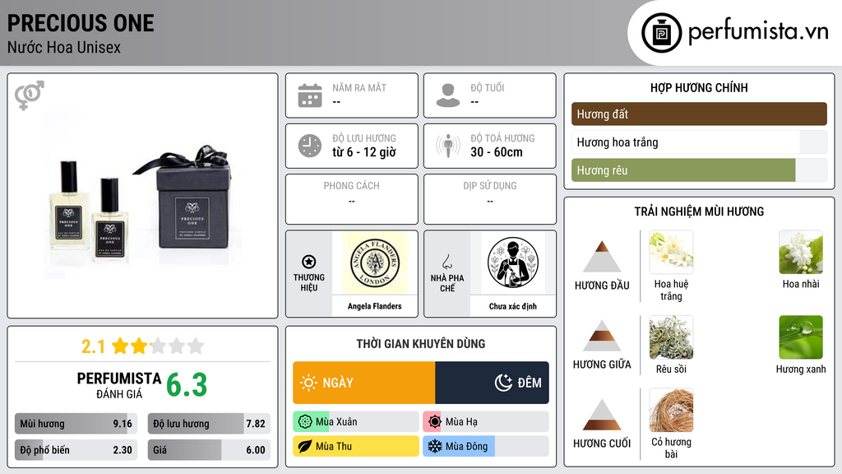The height and width of the screenshot is (474, 842).
Task: Click the sillage icon beside Độ toả hương
Action: tap(448, 146)
